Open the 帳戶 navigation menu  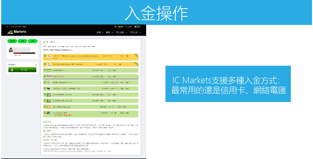pyautogui.click(x=100, y=32)
